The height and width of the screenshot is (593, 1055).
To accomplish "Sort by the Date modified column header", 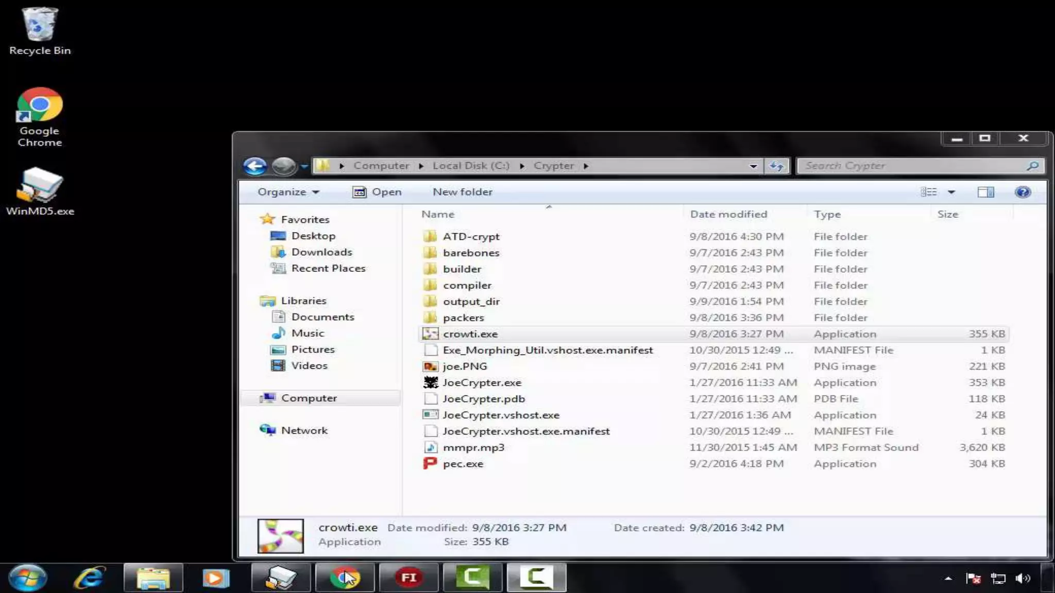I will [x=728, y=214].
